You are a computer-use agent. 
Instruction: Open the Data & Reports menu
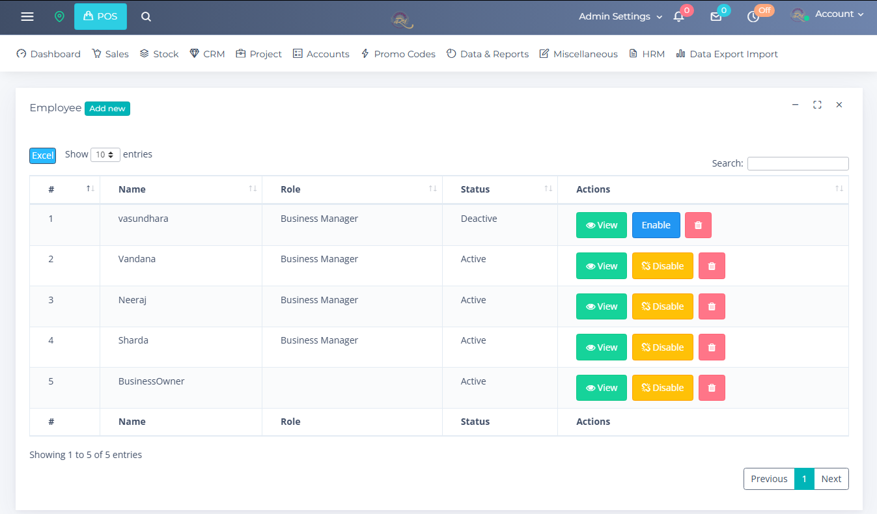pos(488,54)
